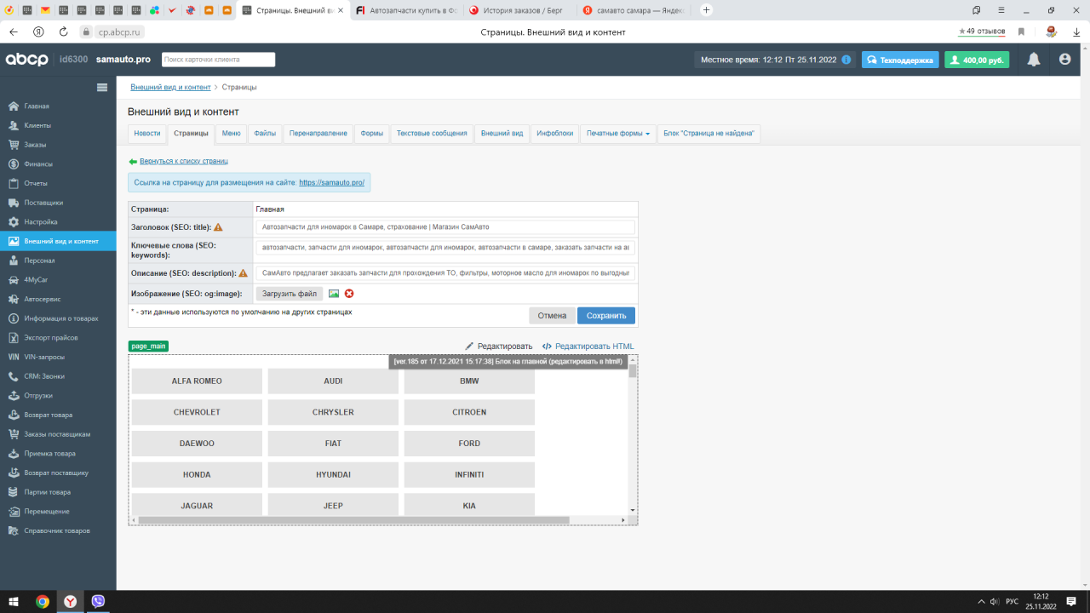Image resolution: width=1090 pixels, height=613 pixels.
Task: Open the Заказы cart icon
Action: [x=13, y=145]
